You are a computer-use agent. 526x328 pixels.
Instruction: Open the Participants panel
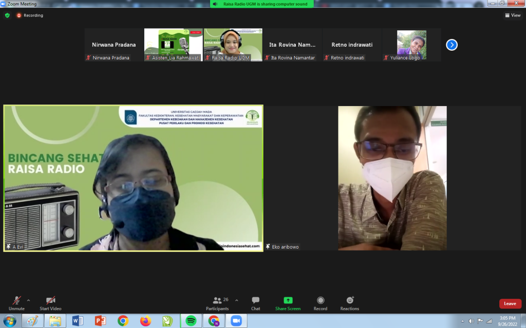pos(217,303)
